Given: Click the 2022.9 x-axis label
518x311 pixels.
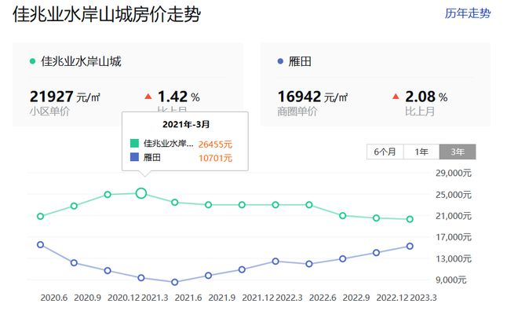Looking at the screenshot, I should [356, 298].
